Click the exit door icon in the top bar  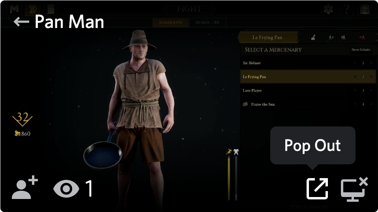click(365, 9)
